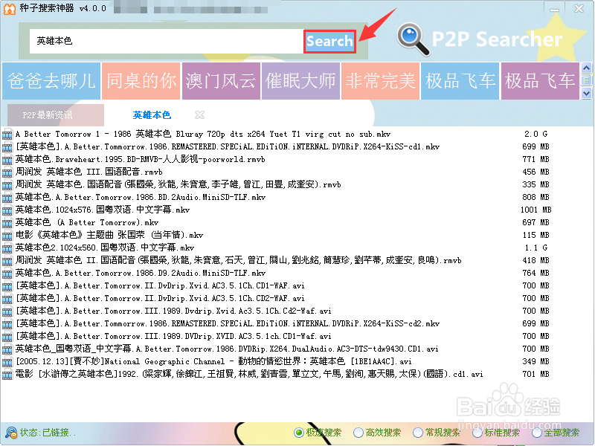
Task: Click video icon of 英雄本色 III.国语配音.rmvb row
Action: tap(7, 172)
